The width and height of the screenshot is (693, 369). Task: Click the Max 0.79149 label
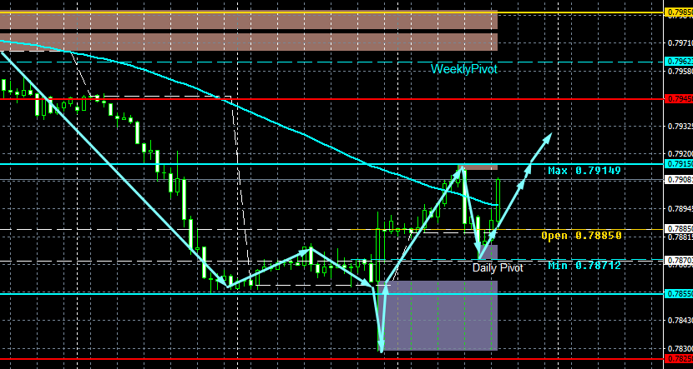point(584,171)
